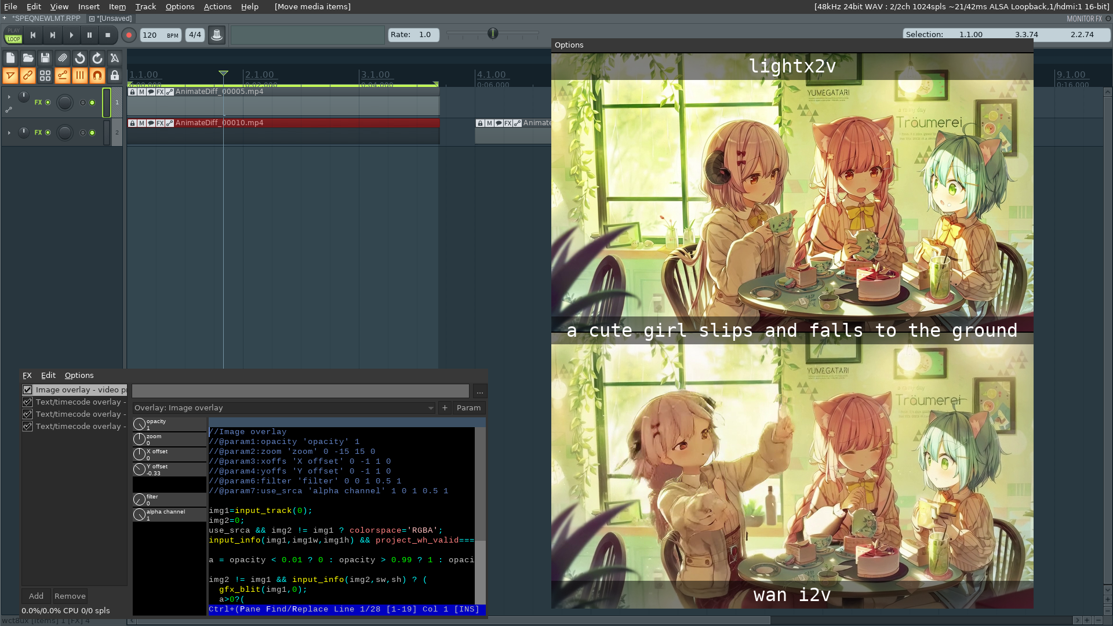This screenshot has height=626, width=1113.
Task: Disable the last Text/timecode overlay effect
Action: (27, 426)
